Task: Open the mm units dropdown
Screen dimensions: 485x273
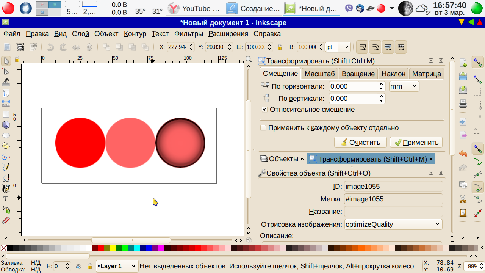Action: tap(404, 86)
